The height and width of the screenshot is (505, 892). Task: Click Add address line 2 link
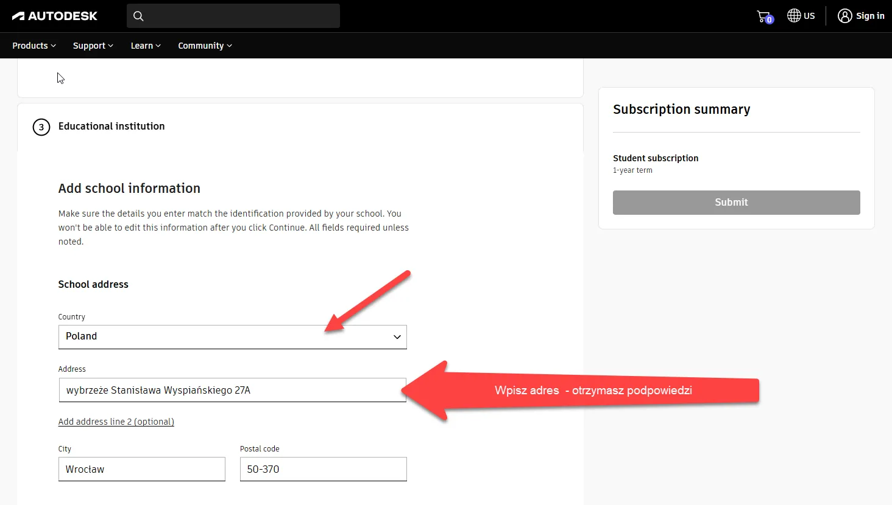pyautogui.click(x=116, y=422)
